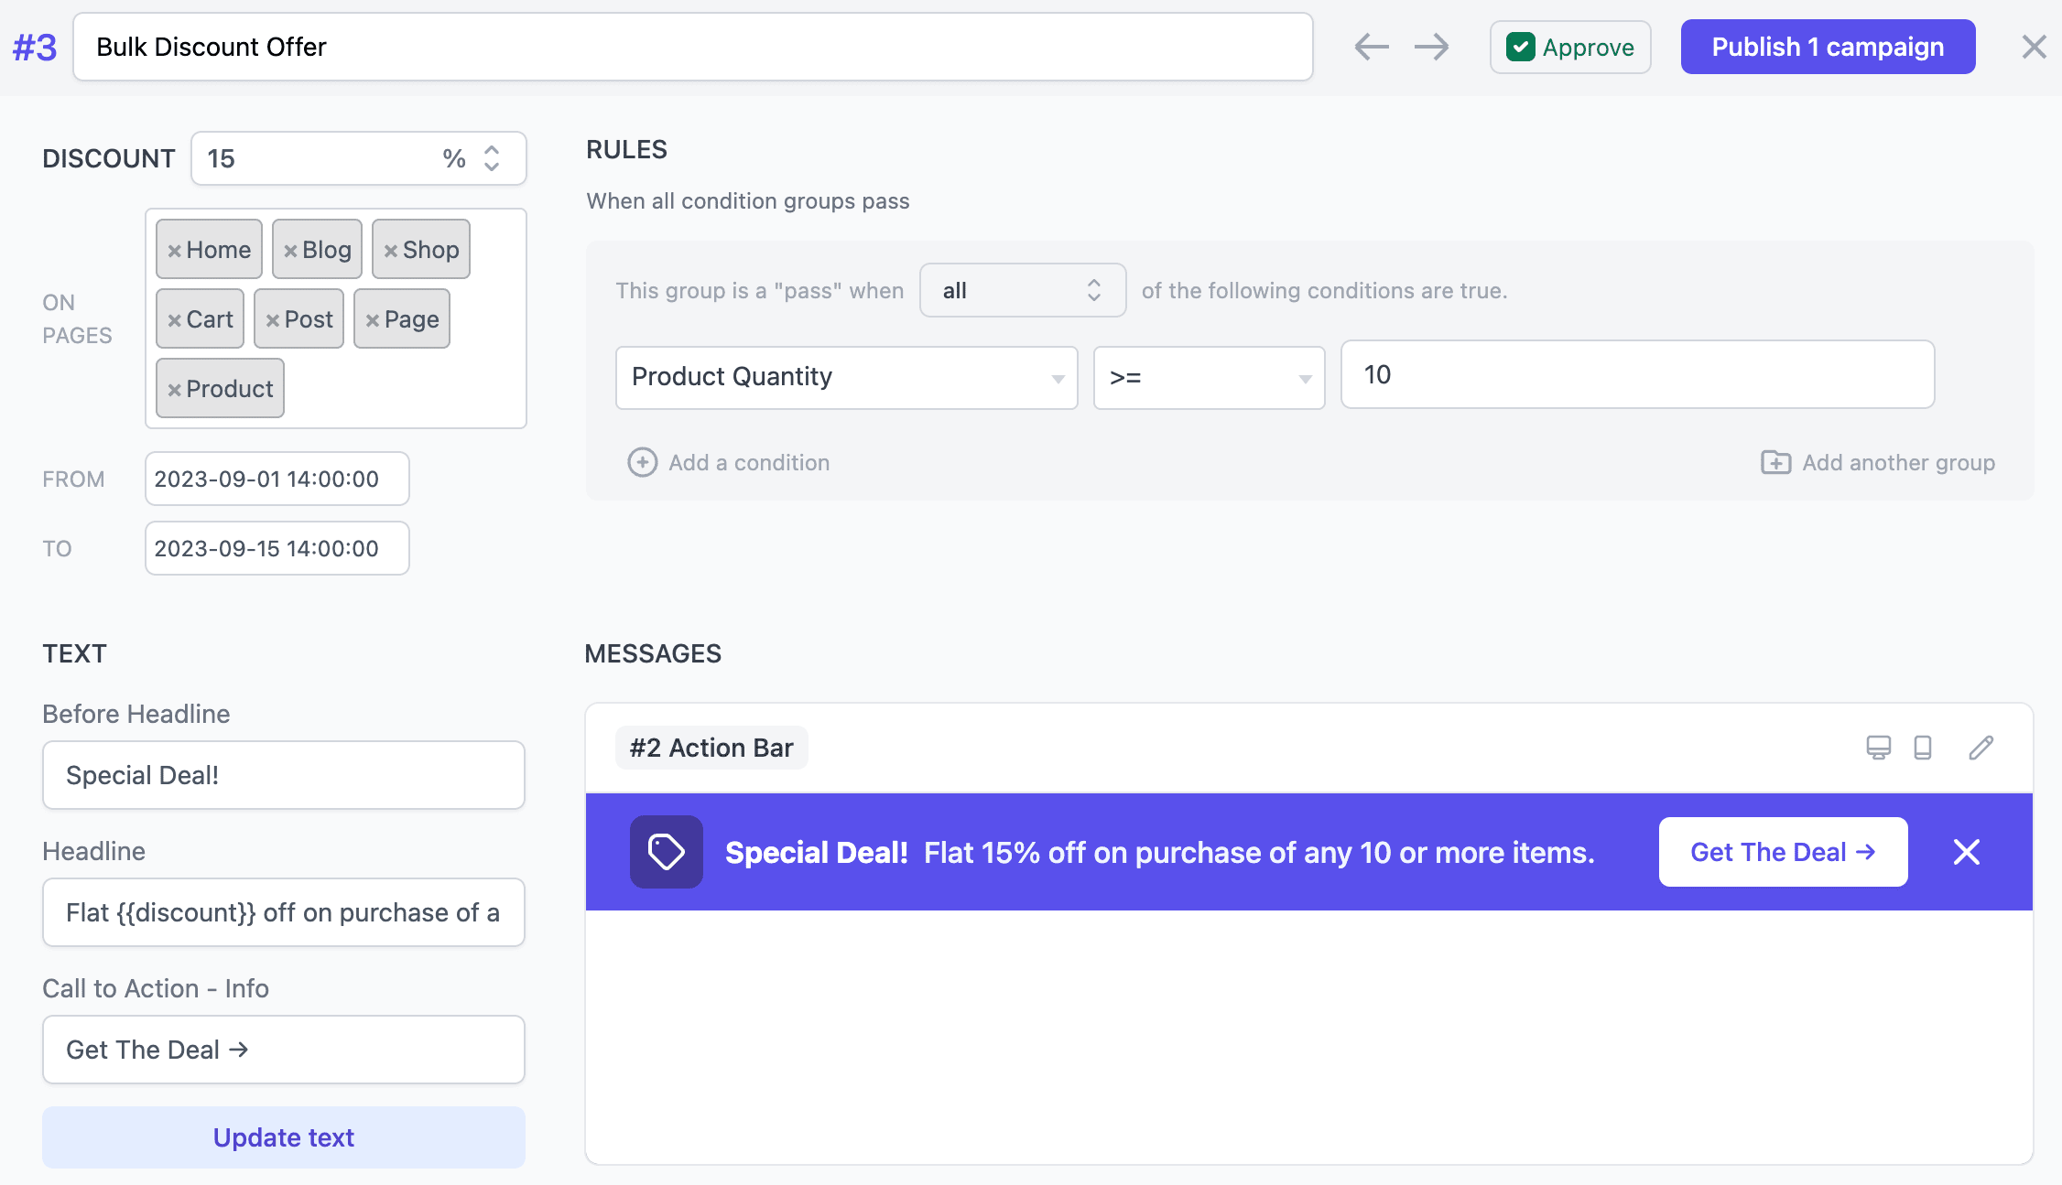Open desktop preview of the Action Bar
The image size is (2062, 1185).
[x=1878, y=748]
